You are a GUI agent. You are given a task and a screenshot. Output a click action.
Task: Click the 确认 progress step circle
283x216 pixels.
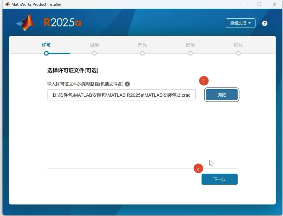tap(239, 53)
